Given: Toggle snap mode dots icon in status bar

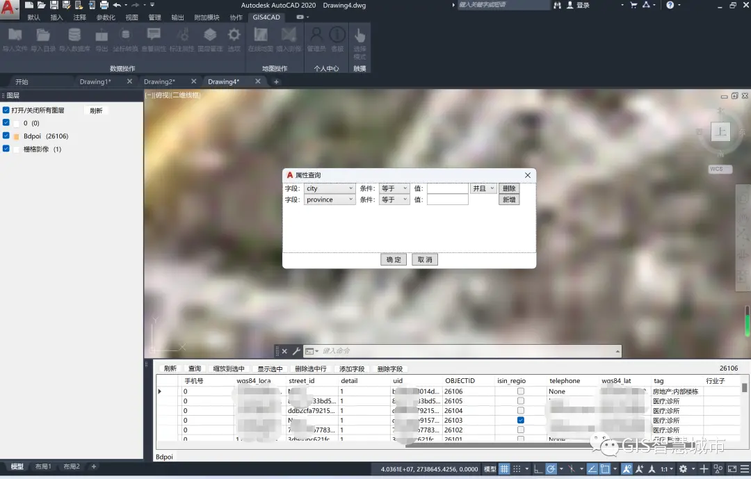Looking at the screenshot, I should click(x=517, y=469).
